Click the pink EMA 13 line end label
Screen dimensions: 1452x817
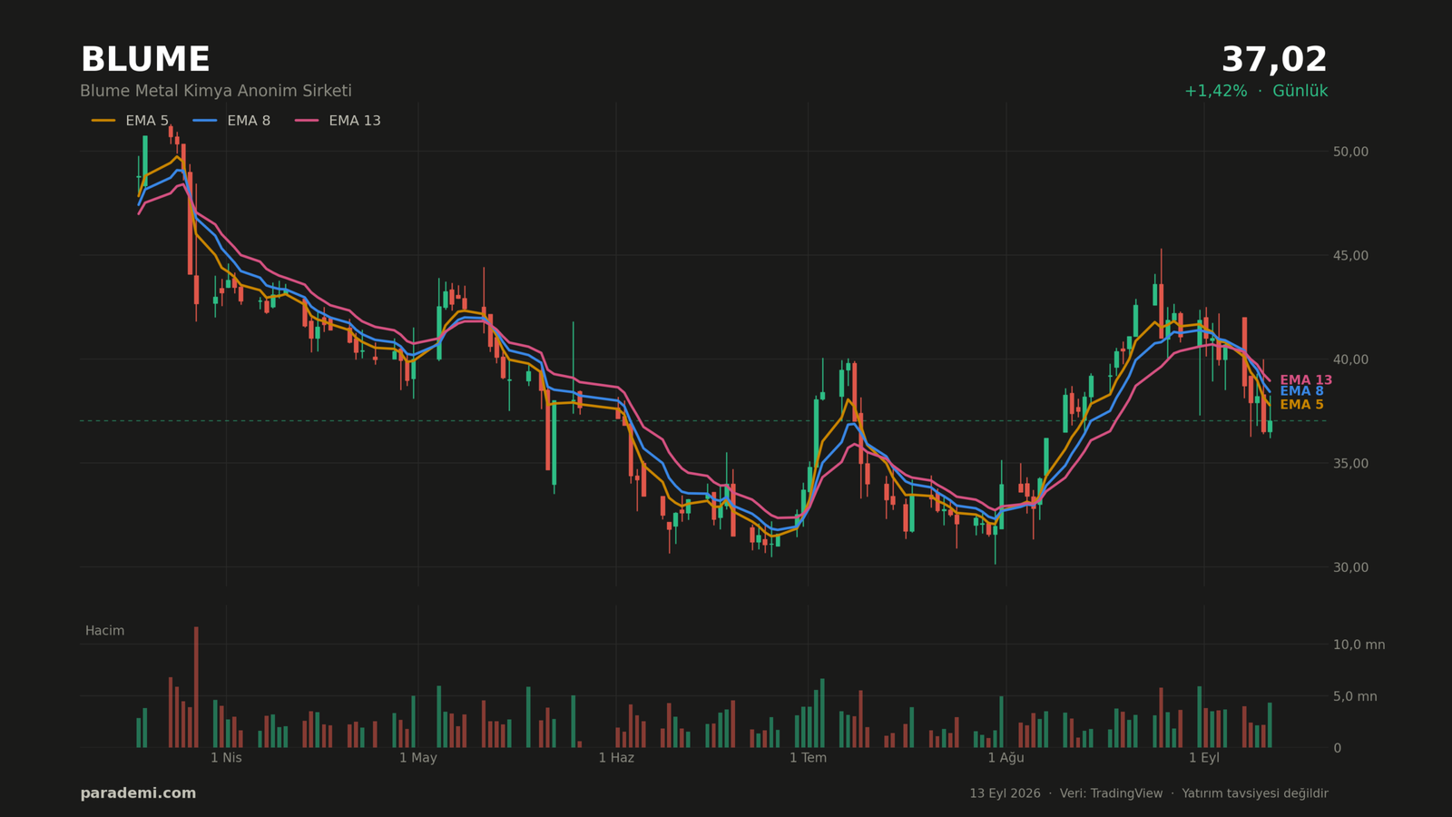[1306, 380]
